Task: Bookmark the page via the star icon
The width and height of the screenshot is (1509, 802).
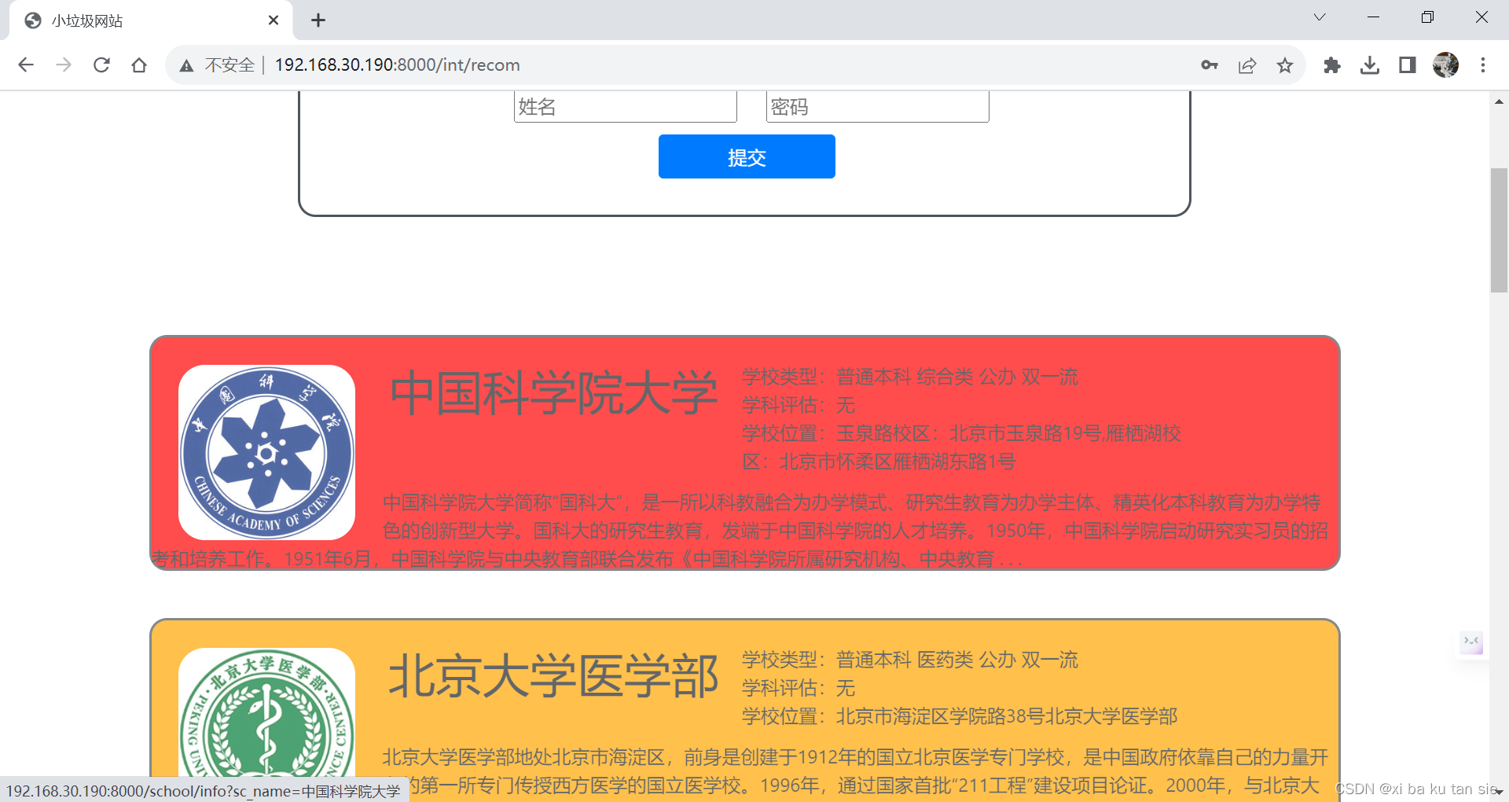Action: [x=1285, y=65]
